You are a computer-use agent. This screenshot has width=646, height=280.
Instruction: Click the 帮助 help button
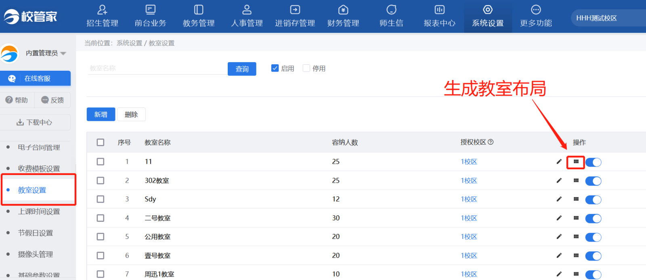click(x=17, y=100)
